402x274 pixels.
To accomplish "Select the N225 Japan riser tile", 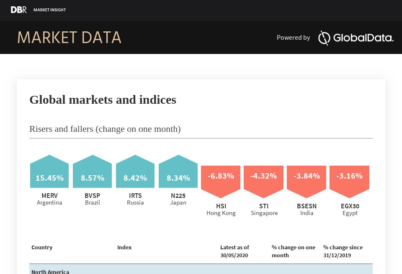I will pyautogui.click(x=178, y=176).
